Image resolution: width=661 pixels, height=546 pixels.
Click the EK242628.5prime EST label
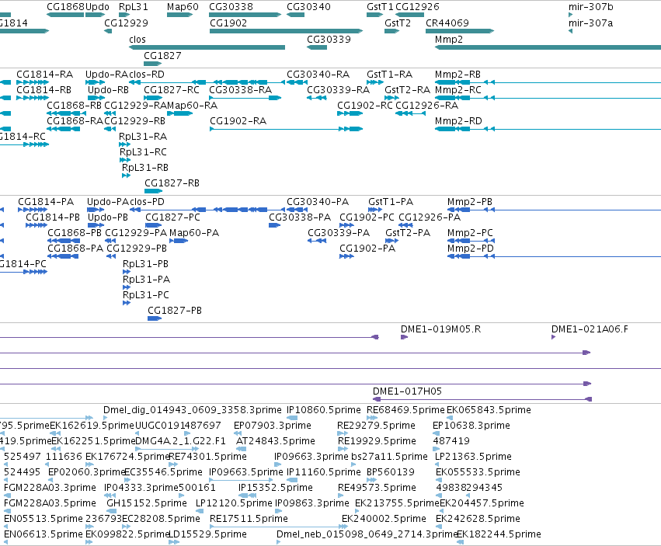[x=478, y=519]
